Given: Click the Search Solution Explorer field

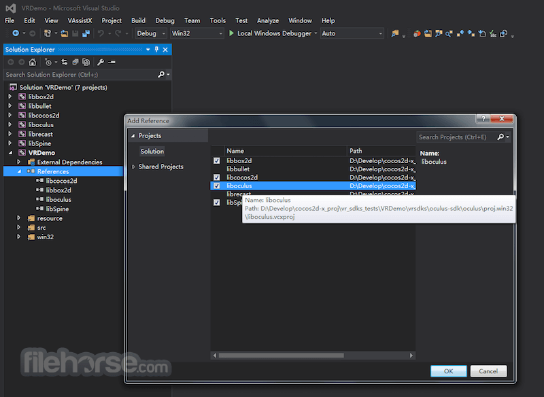Looking at the screenshot, I should (x=80, y=75).
